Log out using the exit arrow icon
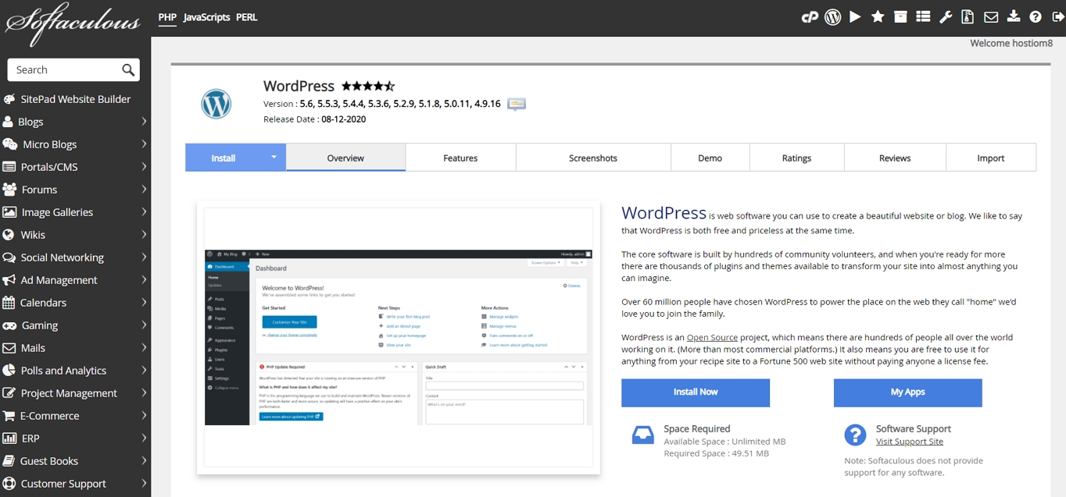1066x497 pixels. pyautogui.click(x=1057, y=16)
